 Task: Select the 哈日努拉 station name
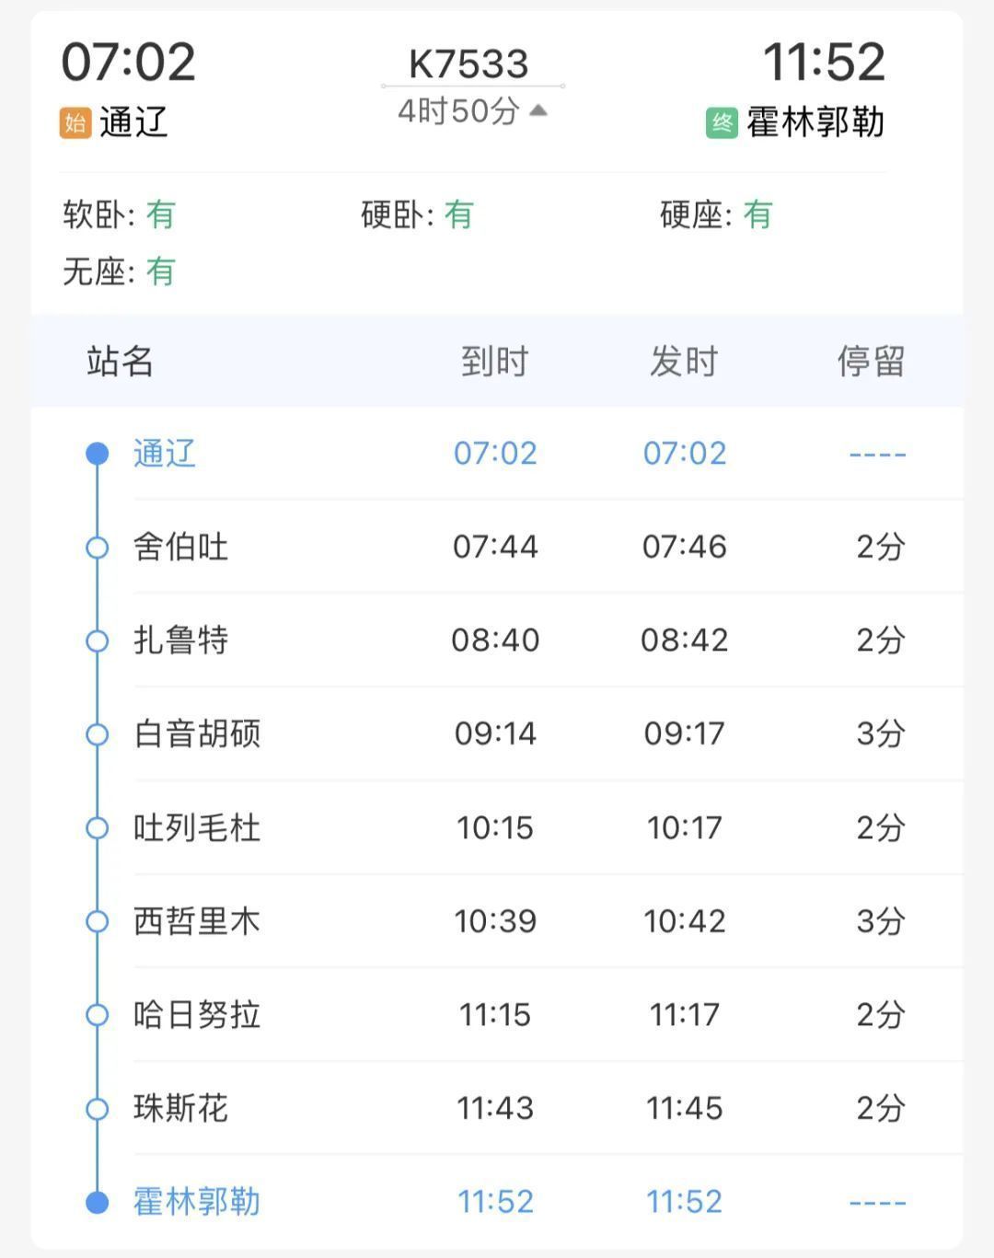click(196, 1015)
